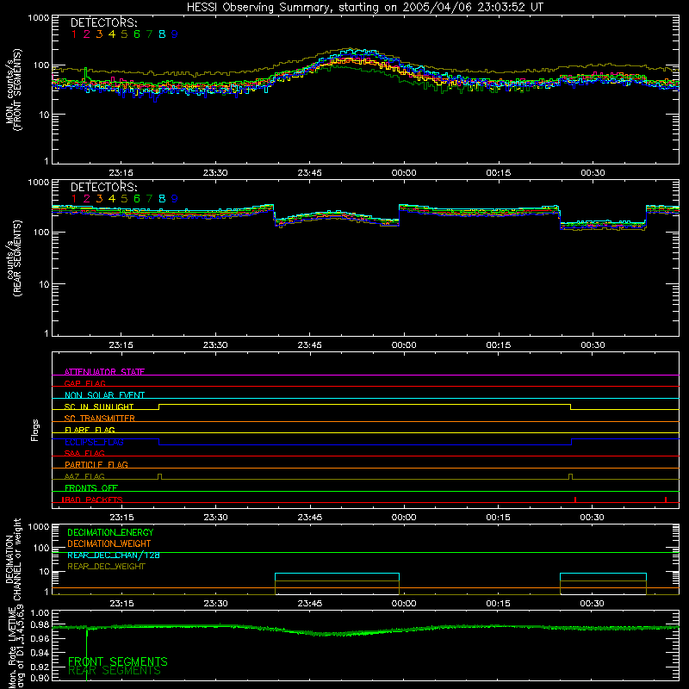Viewport: 689px width, 689px height.
Task: Click the DECIMATION_WEIGHT legend entry
Action: tap(109, 543)
